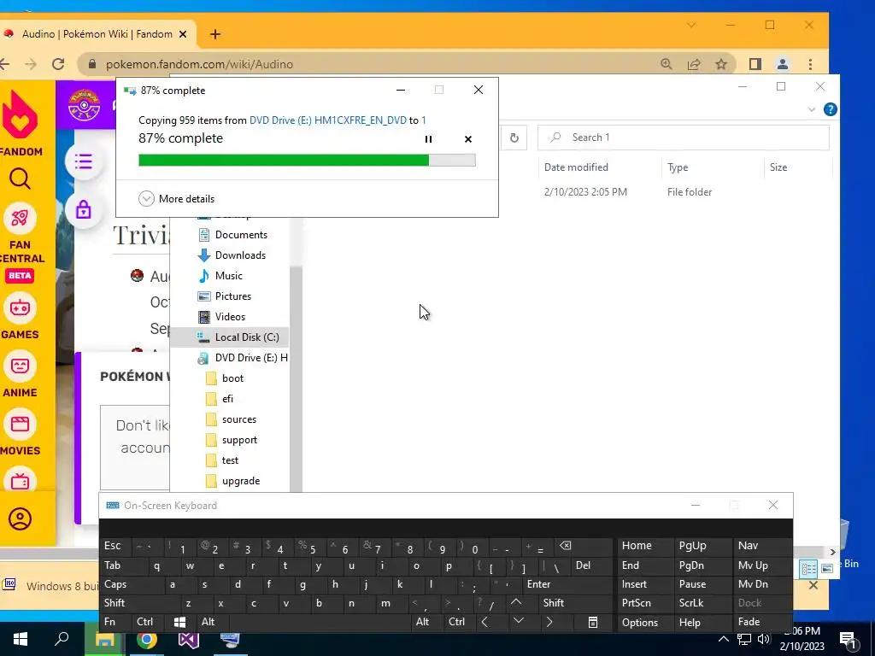The width and height of the screenshot is (875, 656).
Task: Click the purple padlock button on wiki page
Action: tap(84, 210)
